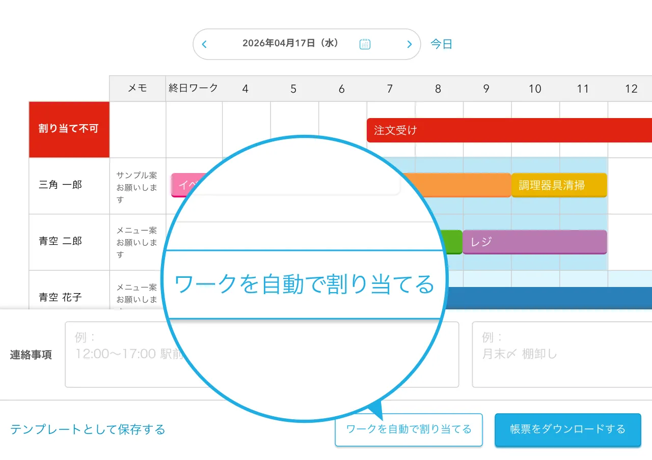
Task: Click 帳票をダウンロードする button
Action: [568, 429]
